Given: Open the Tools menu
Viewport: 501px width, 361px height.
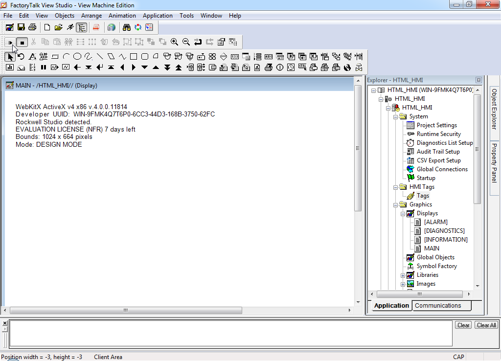Looking at the screenshot, I should point(186,16).
